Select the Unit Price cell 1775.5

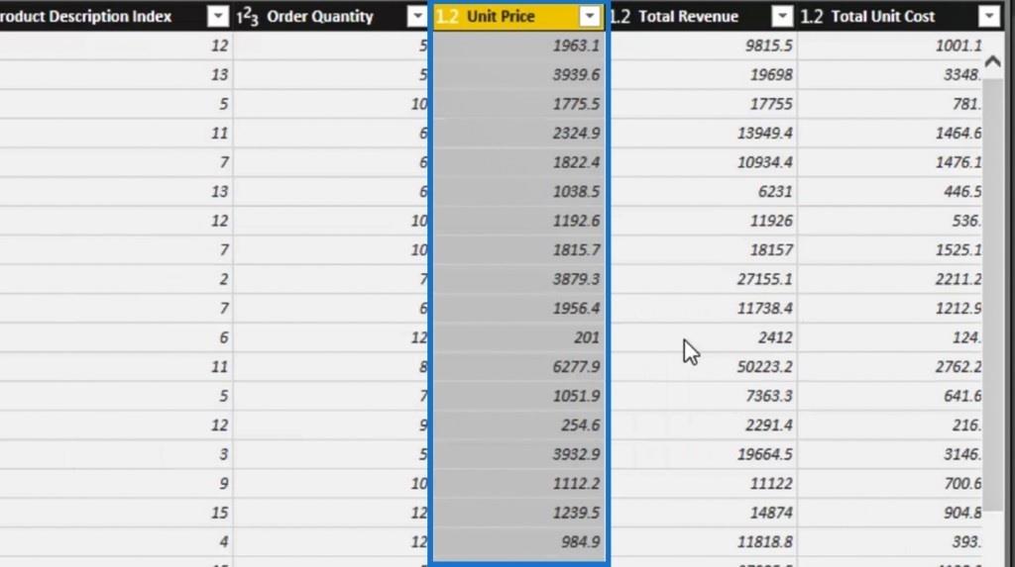tap(518, 104)
